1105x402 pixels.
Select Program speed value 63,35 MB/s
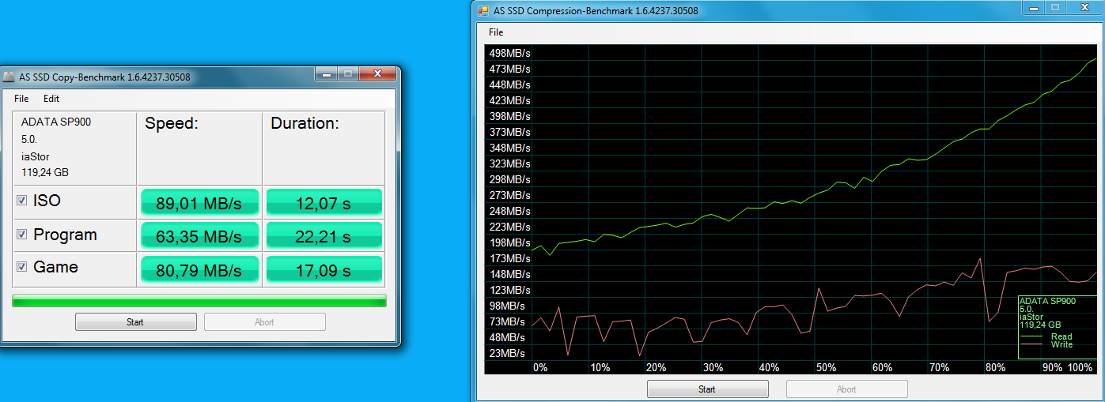tap(199, 236)
